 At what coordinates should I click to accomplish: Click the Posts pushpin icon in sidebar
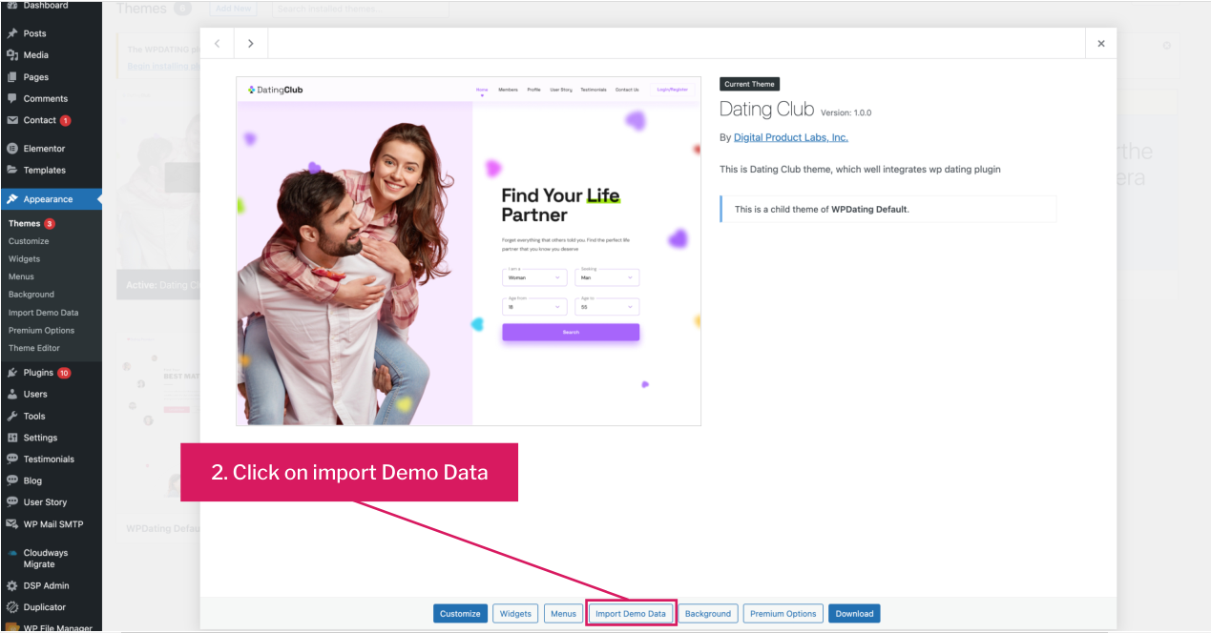point(12,33)
